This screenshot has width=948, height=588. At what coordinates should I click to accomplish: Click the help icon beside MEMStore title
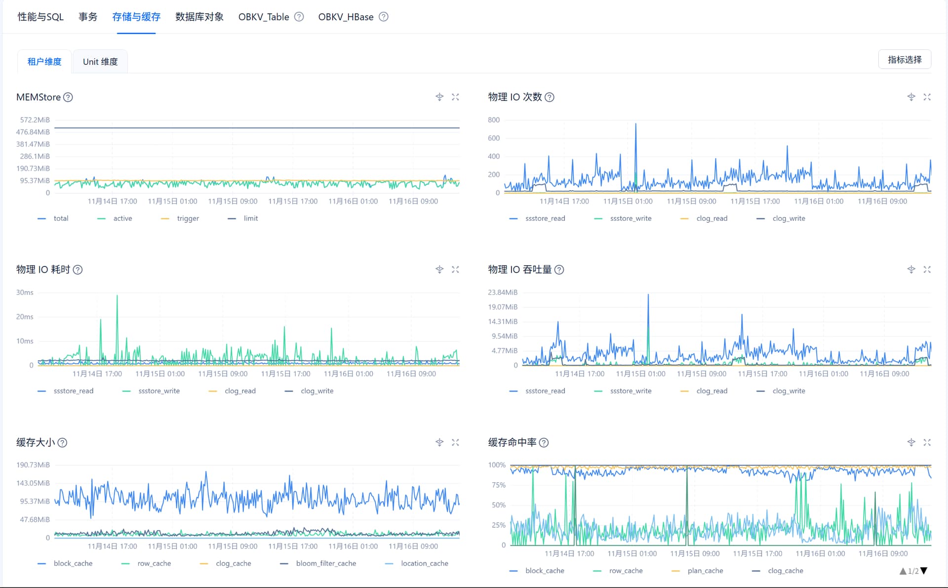click(x=68, y=97)
